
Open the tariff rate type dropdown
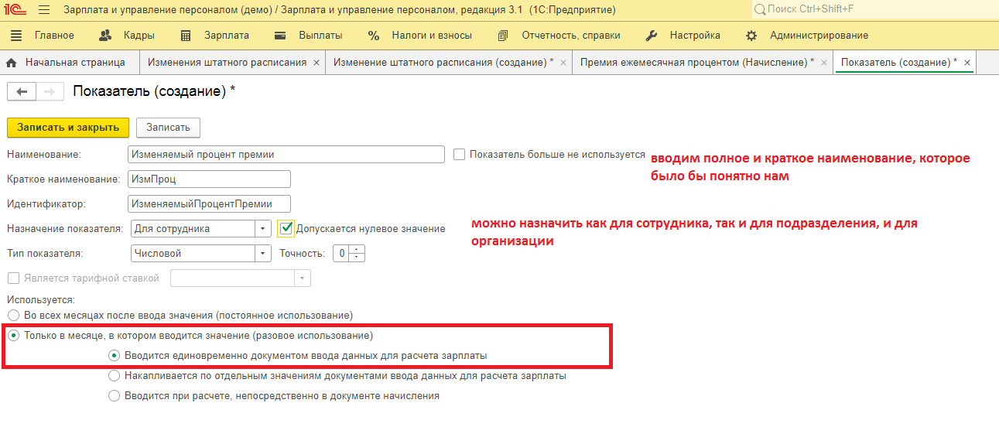click(303, 278)
